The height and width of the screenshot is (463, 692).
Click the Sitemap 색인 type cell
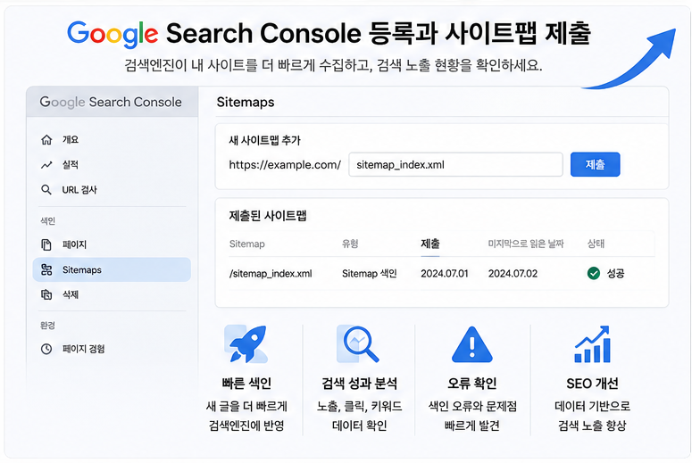coord(370,273)
